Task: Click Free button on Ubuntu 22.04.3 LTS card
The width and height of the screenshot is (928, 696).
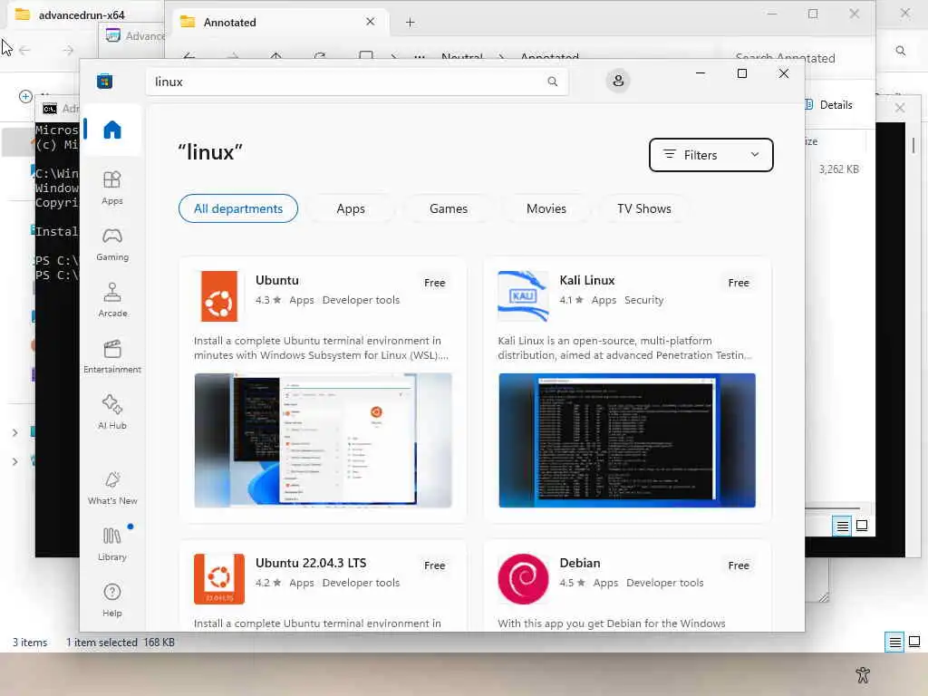Action: tap(434, 565)
